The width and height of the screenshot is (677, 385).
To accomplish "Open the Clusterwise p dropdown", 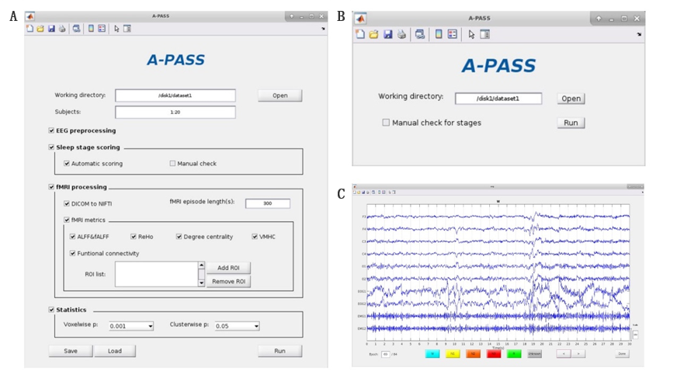I will click(x=237, y=326).
